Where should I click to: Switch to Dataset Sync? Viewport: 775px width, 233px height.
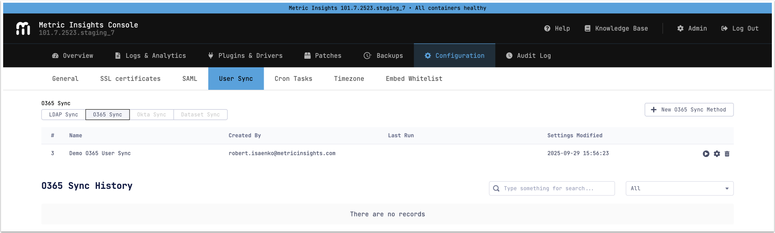click(201, 115)
